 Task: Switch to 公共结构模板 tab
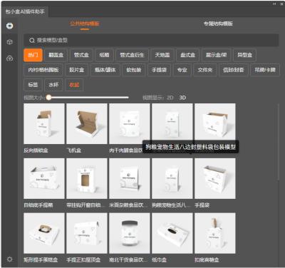(x=85, y=24)
